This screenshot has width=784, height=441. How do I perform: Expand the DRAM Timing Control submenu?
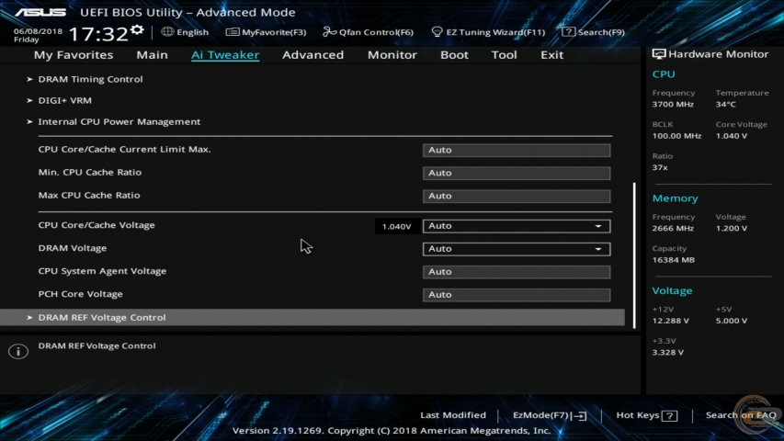point(90,79)
